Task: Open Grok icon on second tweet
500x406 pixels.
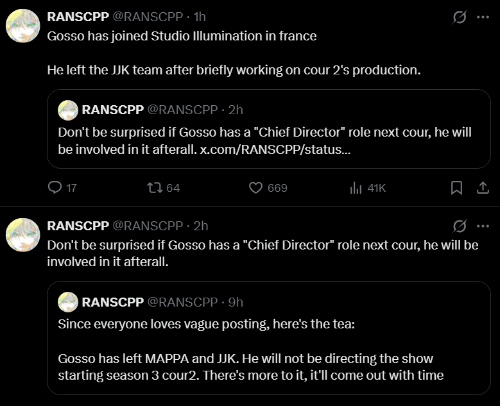Action: pos(460,226)
